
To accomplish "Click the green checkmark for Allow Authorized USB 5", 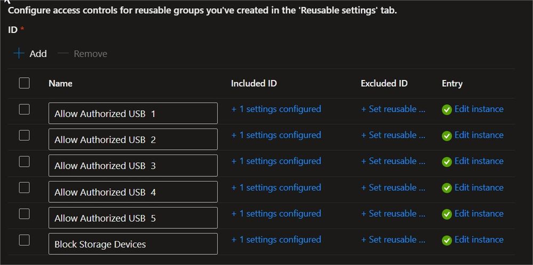I will tap(447, 214).
